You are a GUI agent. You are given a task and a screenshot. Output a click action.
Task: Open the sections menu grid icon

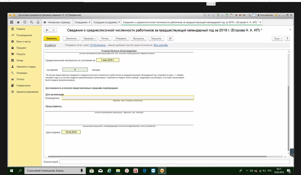pyautogui.click(x=12, y=22)
